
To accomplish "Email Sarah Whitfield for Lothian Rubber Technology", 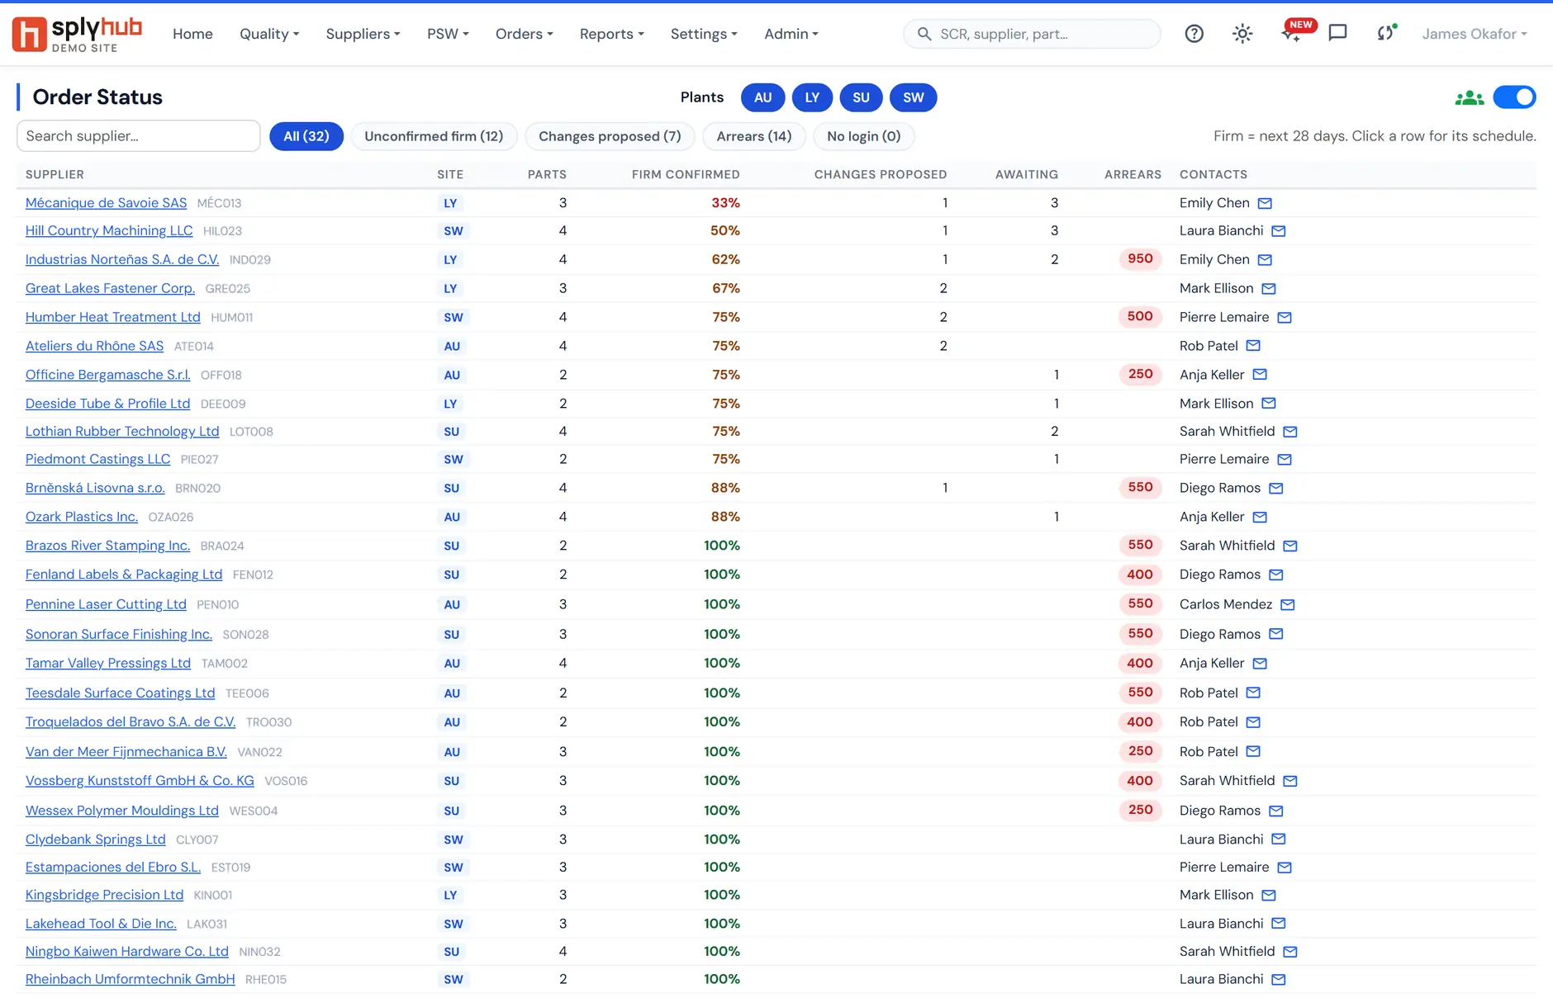I will [x=1290, y=432].
